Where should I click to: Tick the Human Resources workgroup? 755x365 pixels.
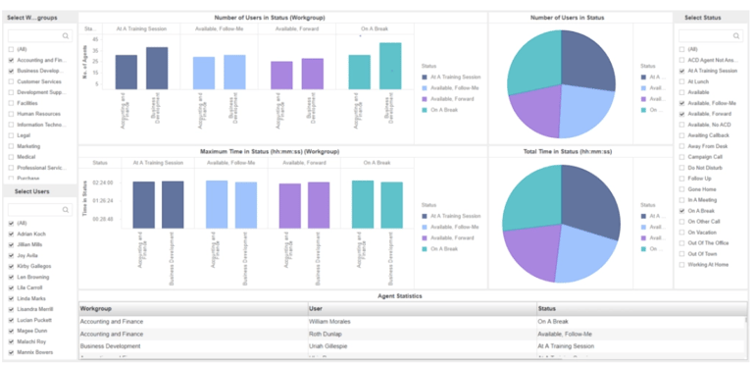click(11, 114)
